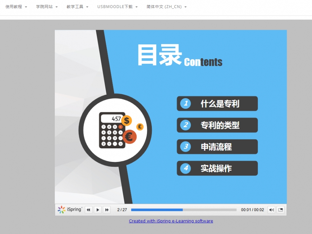Select the 什么是专利 contents item
312x234 pixels.
[x=217, y=104]
